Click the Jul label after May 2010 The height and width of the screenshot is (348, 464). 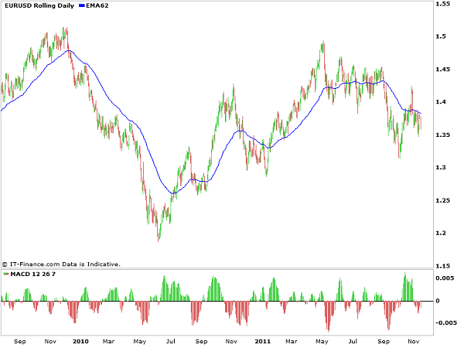pyautogui.click(x=171, y=341)
